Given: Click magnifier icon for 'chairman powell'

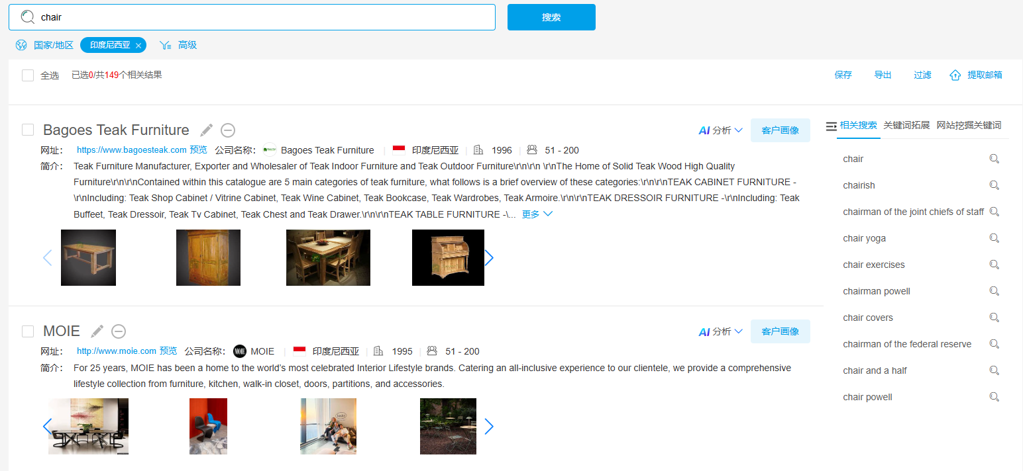Looking at the screenshot, I should 994,291.
